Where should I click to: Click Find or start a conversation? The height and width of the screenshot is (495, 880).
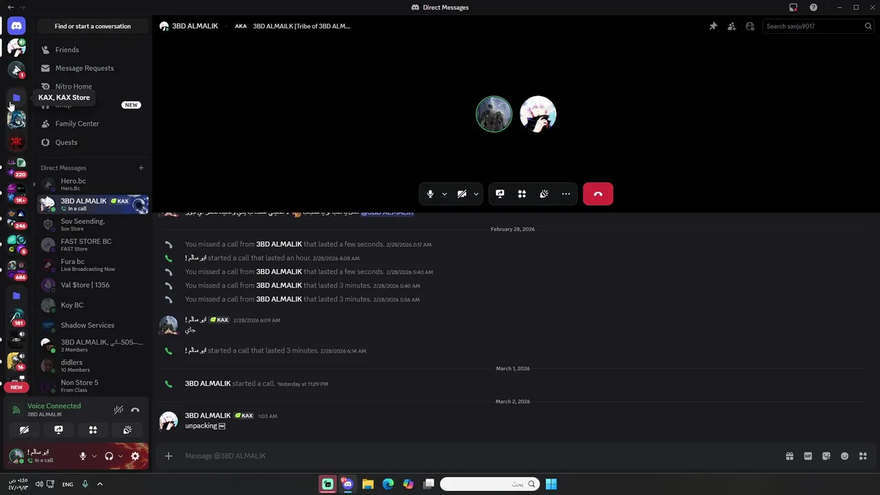click(93, 26)
